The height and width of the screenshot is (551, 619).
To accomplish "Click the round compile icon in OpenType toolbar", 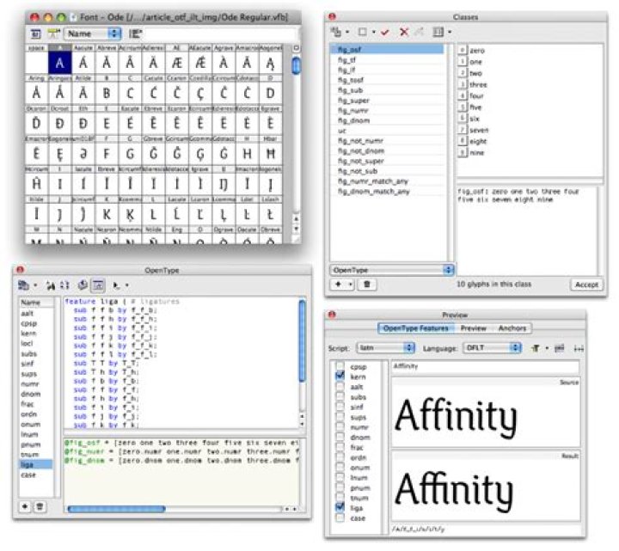I will [x=83, y=285].
